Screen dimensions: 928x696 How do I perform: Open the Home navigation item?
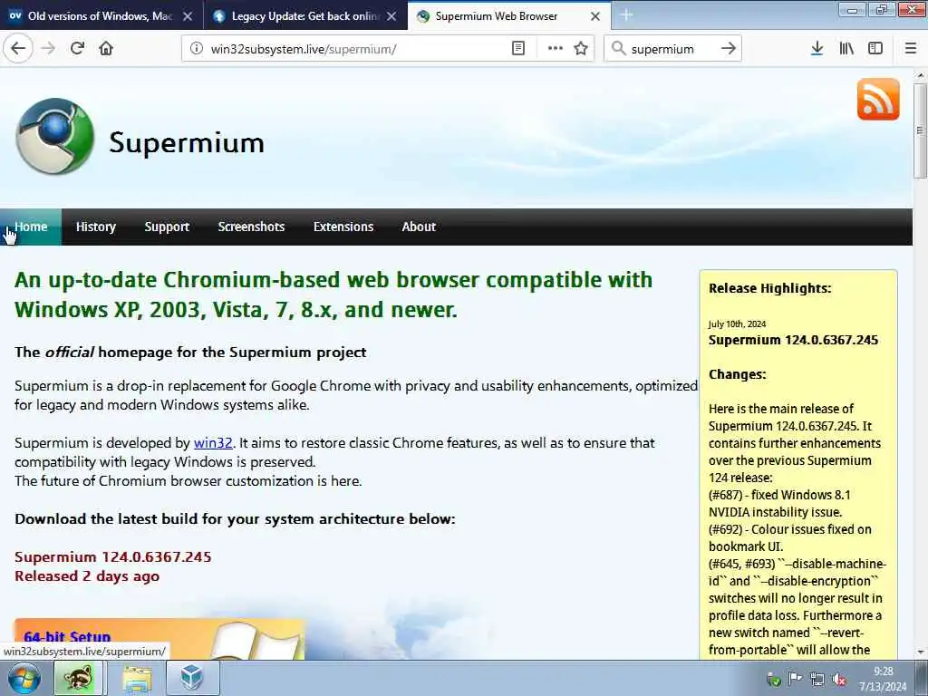tap(31, 227)
